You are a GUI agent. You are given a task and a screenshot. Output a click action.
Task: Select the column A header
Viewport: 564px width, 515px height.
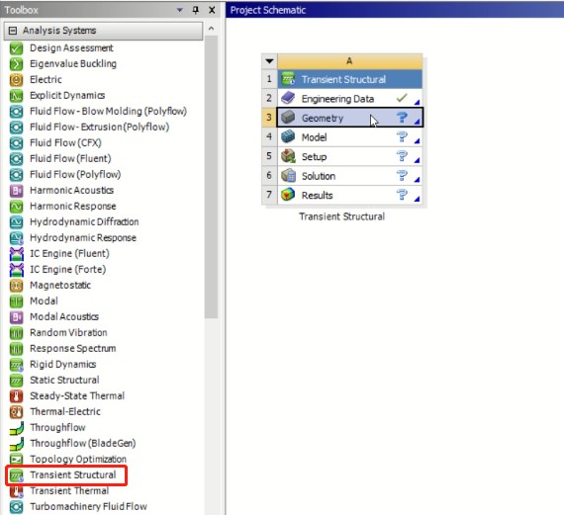coord(349,61)
